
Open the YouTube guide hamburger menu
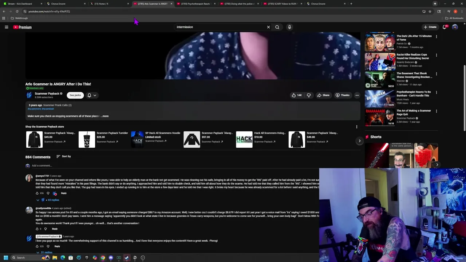6,27
